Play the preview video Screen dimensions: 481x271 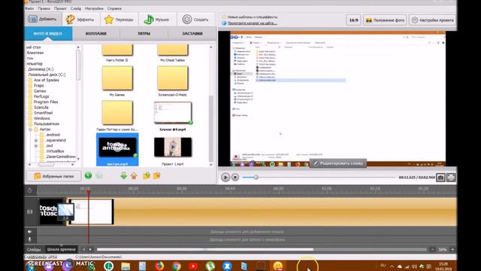[x=225, y=178]
